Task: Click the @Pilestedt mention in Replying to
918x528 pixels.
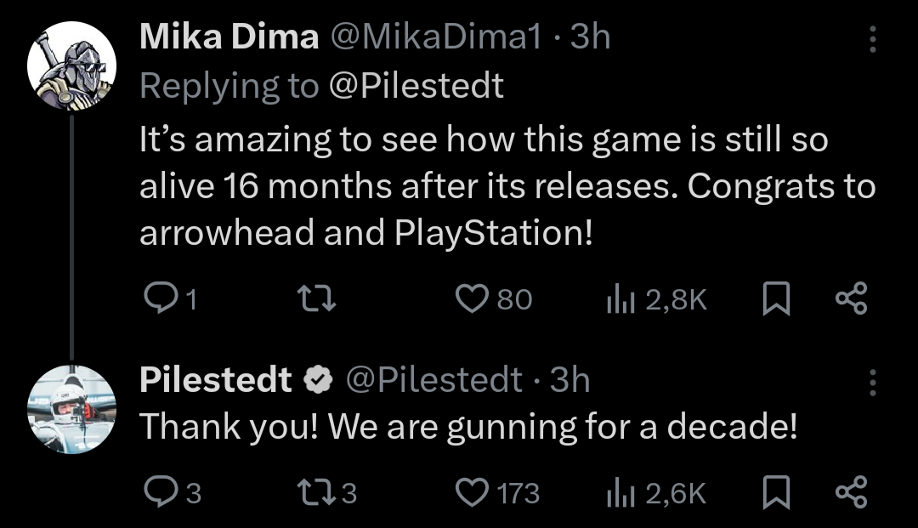Action: [415, 85]
